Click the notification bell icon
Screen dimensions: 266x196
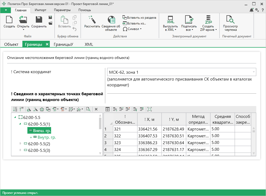252,10
